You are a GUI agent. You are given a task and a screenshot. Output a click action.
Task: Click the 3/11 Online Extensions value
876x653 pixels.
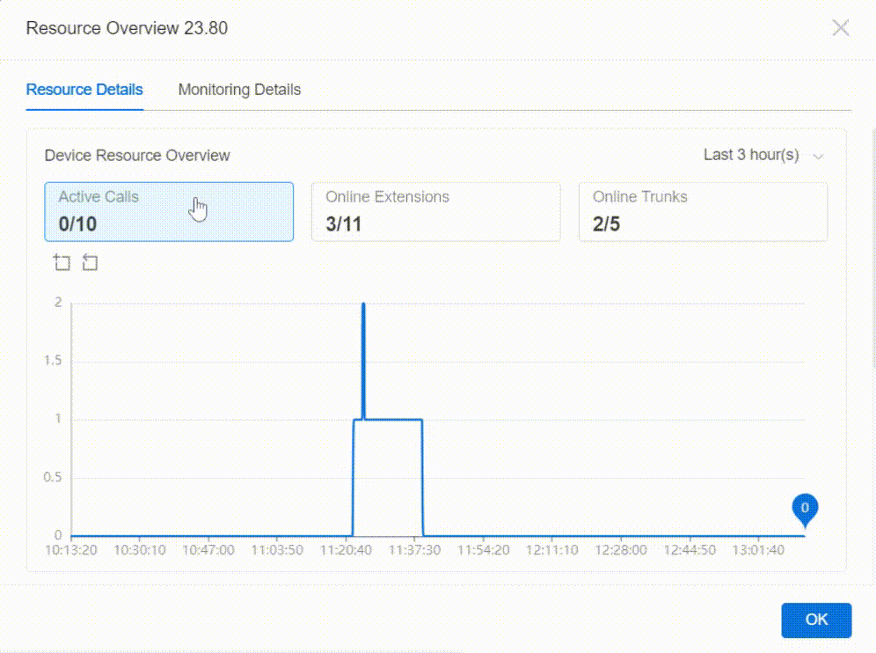tap(344, 224)
